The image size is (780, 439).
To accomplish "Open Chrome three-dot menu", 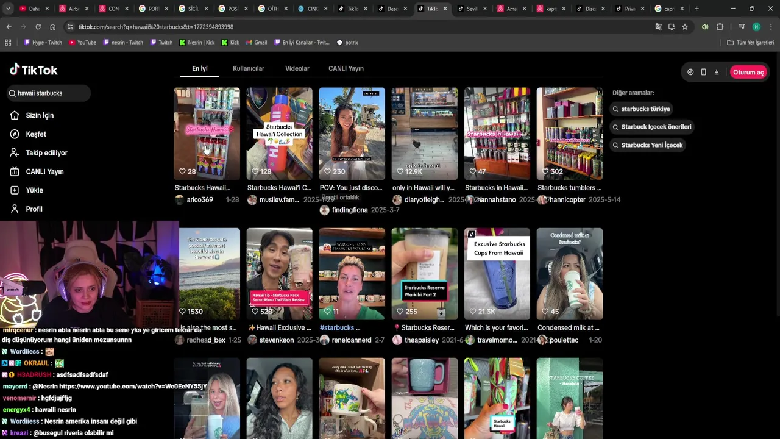I will coord(771,27).
